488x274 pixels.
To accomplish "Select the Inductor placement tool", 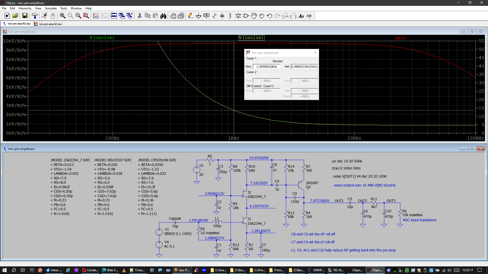I will pyautogui.click(x=230, y=16).
